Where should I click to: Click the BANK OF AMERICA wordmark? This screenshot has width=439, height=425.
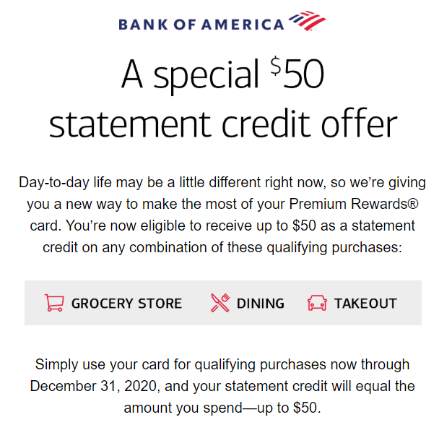coord(201,25)
